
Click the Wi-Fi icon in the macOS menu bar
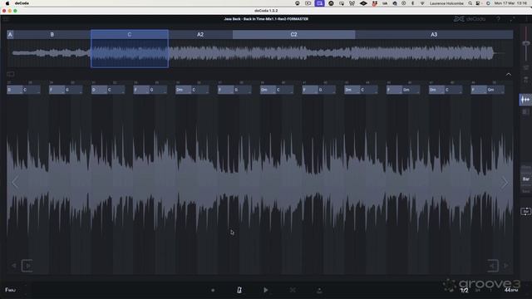click(x=422, y=3)
